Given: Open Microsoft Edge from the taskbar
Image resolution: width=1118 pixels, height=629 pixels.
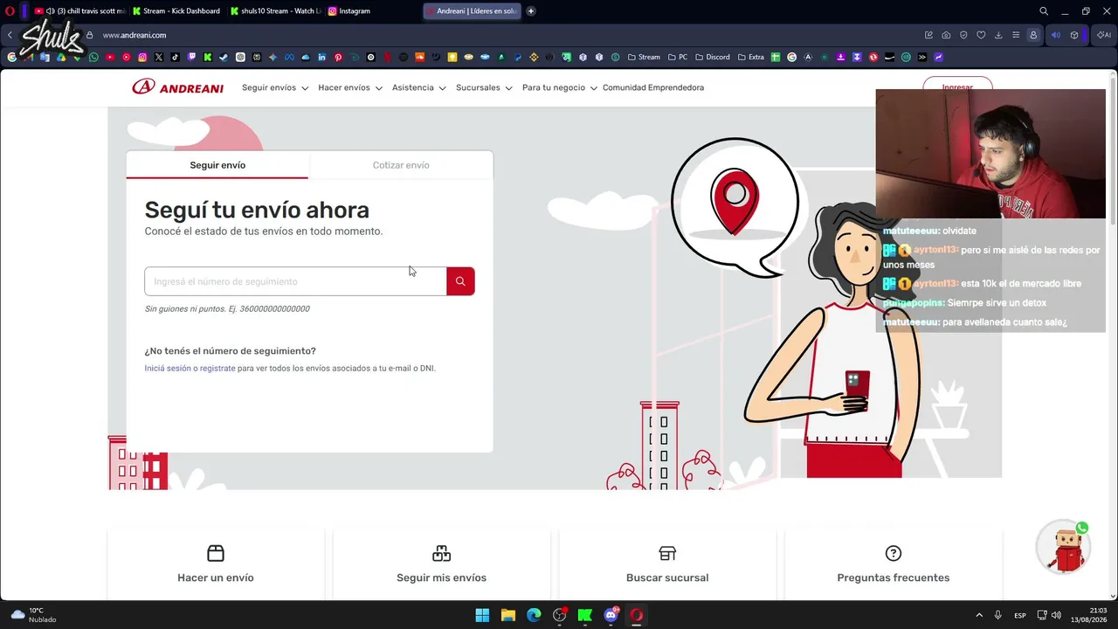Looking at the screenshot, I should (x=534, y=615).
